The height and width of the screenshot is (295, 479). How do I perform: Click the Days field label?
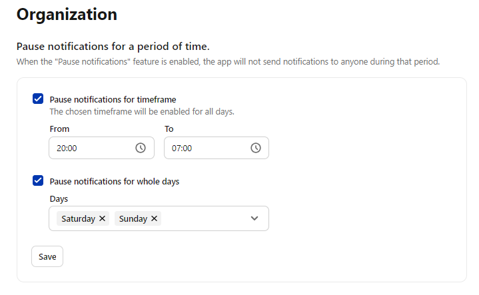(59, 199)
